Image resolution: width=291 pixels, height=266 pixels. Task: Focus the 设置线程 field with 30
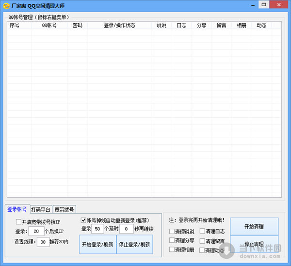(43, 242)
